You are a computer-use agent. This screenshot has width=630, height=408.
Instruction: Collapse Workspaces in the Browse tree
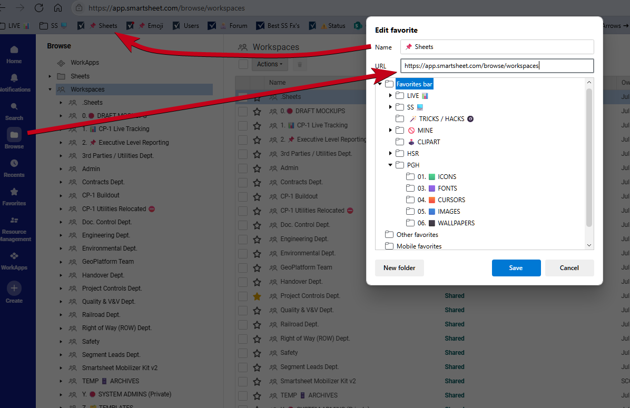(50, 89)
